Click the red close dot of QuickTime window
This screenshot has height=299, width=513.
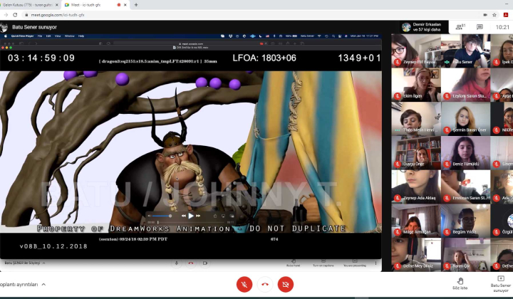(x=3, y=48)
